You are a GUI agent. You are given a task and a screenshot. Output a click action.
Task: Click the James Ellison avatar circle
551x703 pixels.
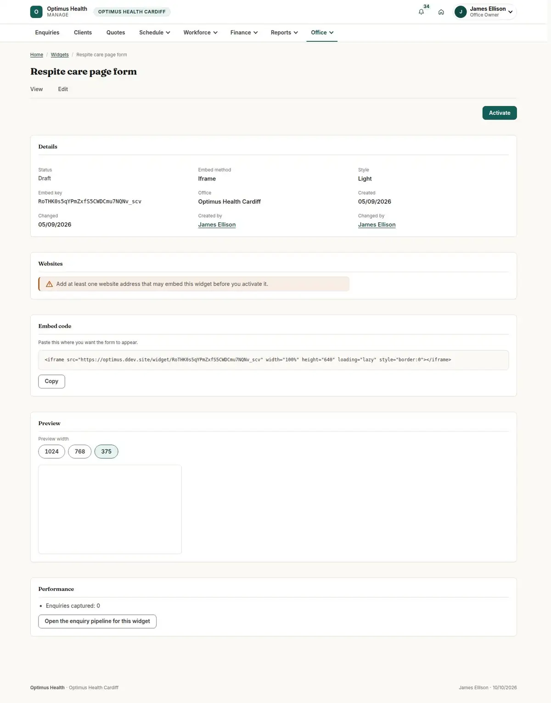pyautogui.click(x=461, y=12)
